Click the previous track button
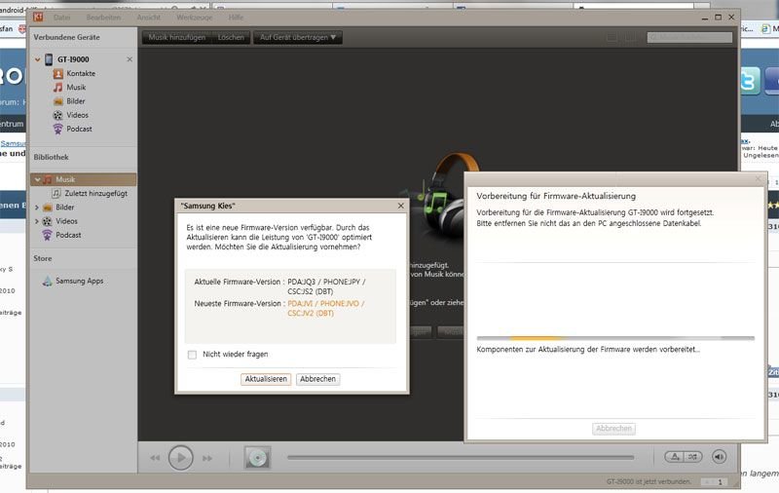Screen dimensions: 779x493 155,458
